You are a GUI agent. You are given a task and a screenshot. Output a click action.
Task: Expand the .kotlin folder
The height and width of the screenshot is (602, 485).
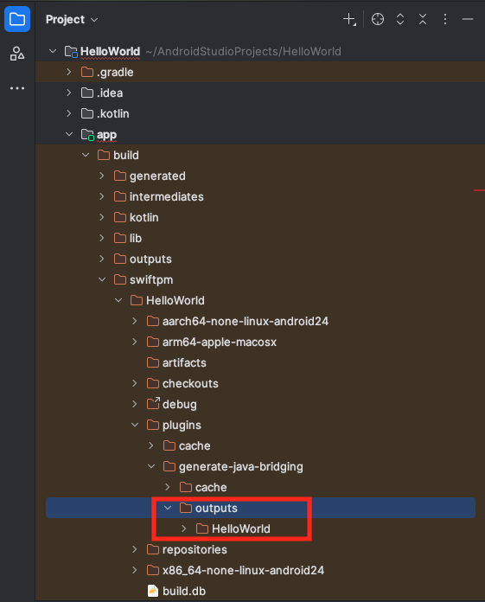68,113
